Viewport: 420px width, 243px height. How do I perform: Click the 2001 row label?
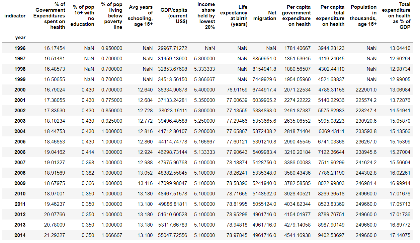20,100
